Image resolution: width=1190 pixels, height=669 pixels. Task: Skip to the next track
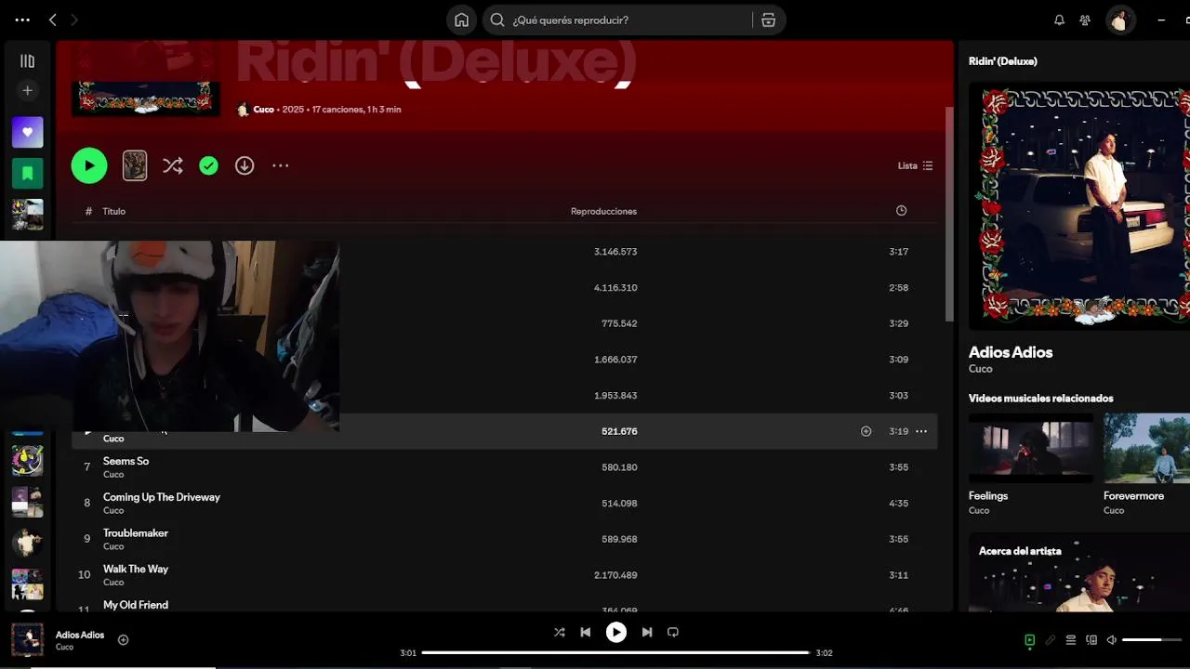(x=647, y=632)
